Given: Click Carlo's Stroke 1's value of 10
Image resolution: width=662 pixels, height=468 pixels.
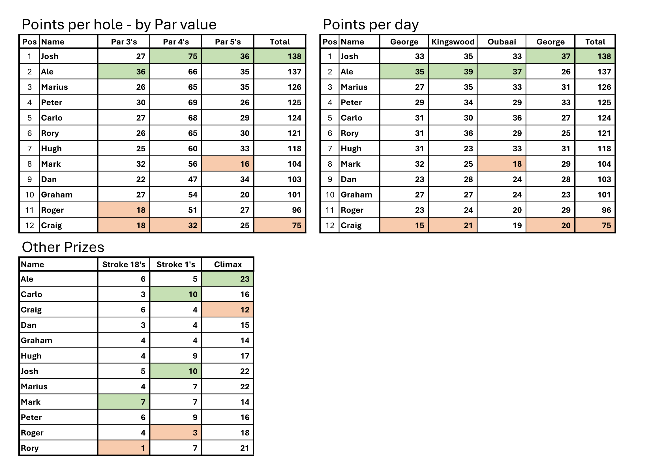Looking at the screenshot, I should click(x=175, y=294).
